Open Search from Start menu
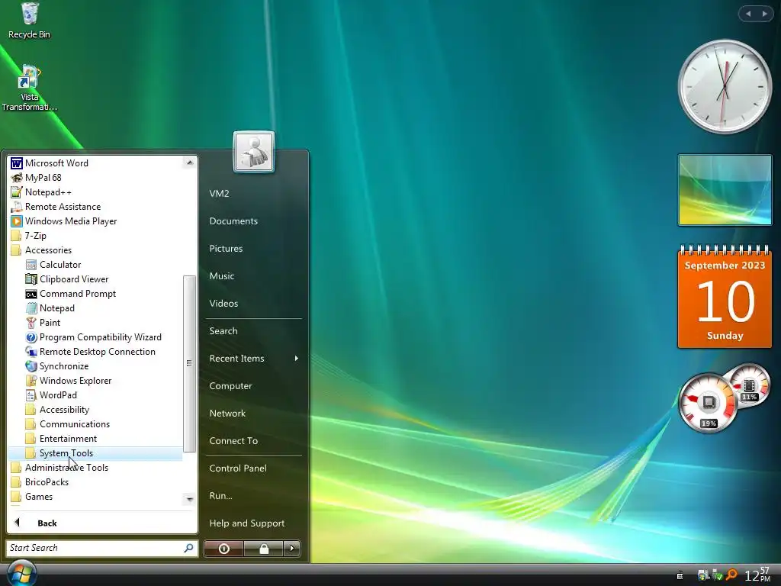Image resolution: width=781 pixels, height=586 pixels. (223, 330)
